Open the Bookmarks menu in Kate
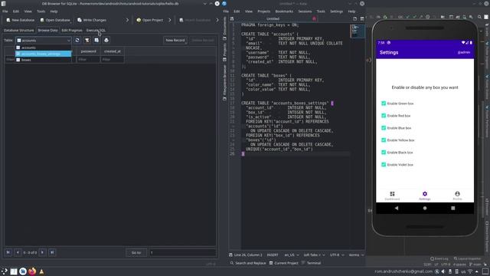Image resolution: width=490 pixels, height=276 pixels. [284, 11]
